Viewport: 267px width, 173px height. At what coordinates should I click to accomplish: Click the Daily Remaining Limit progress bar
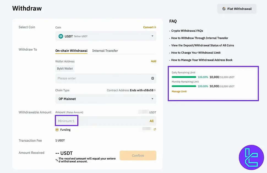(x=184, y=77)
